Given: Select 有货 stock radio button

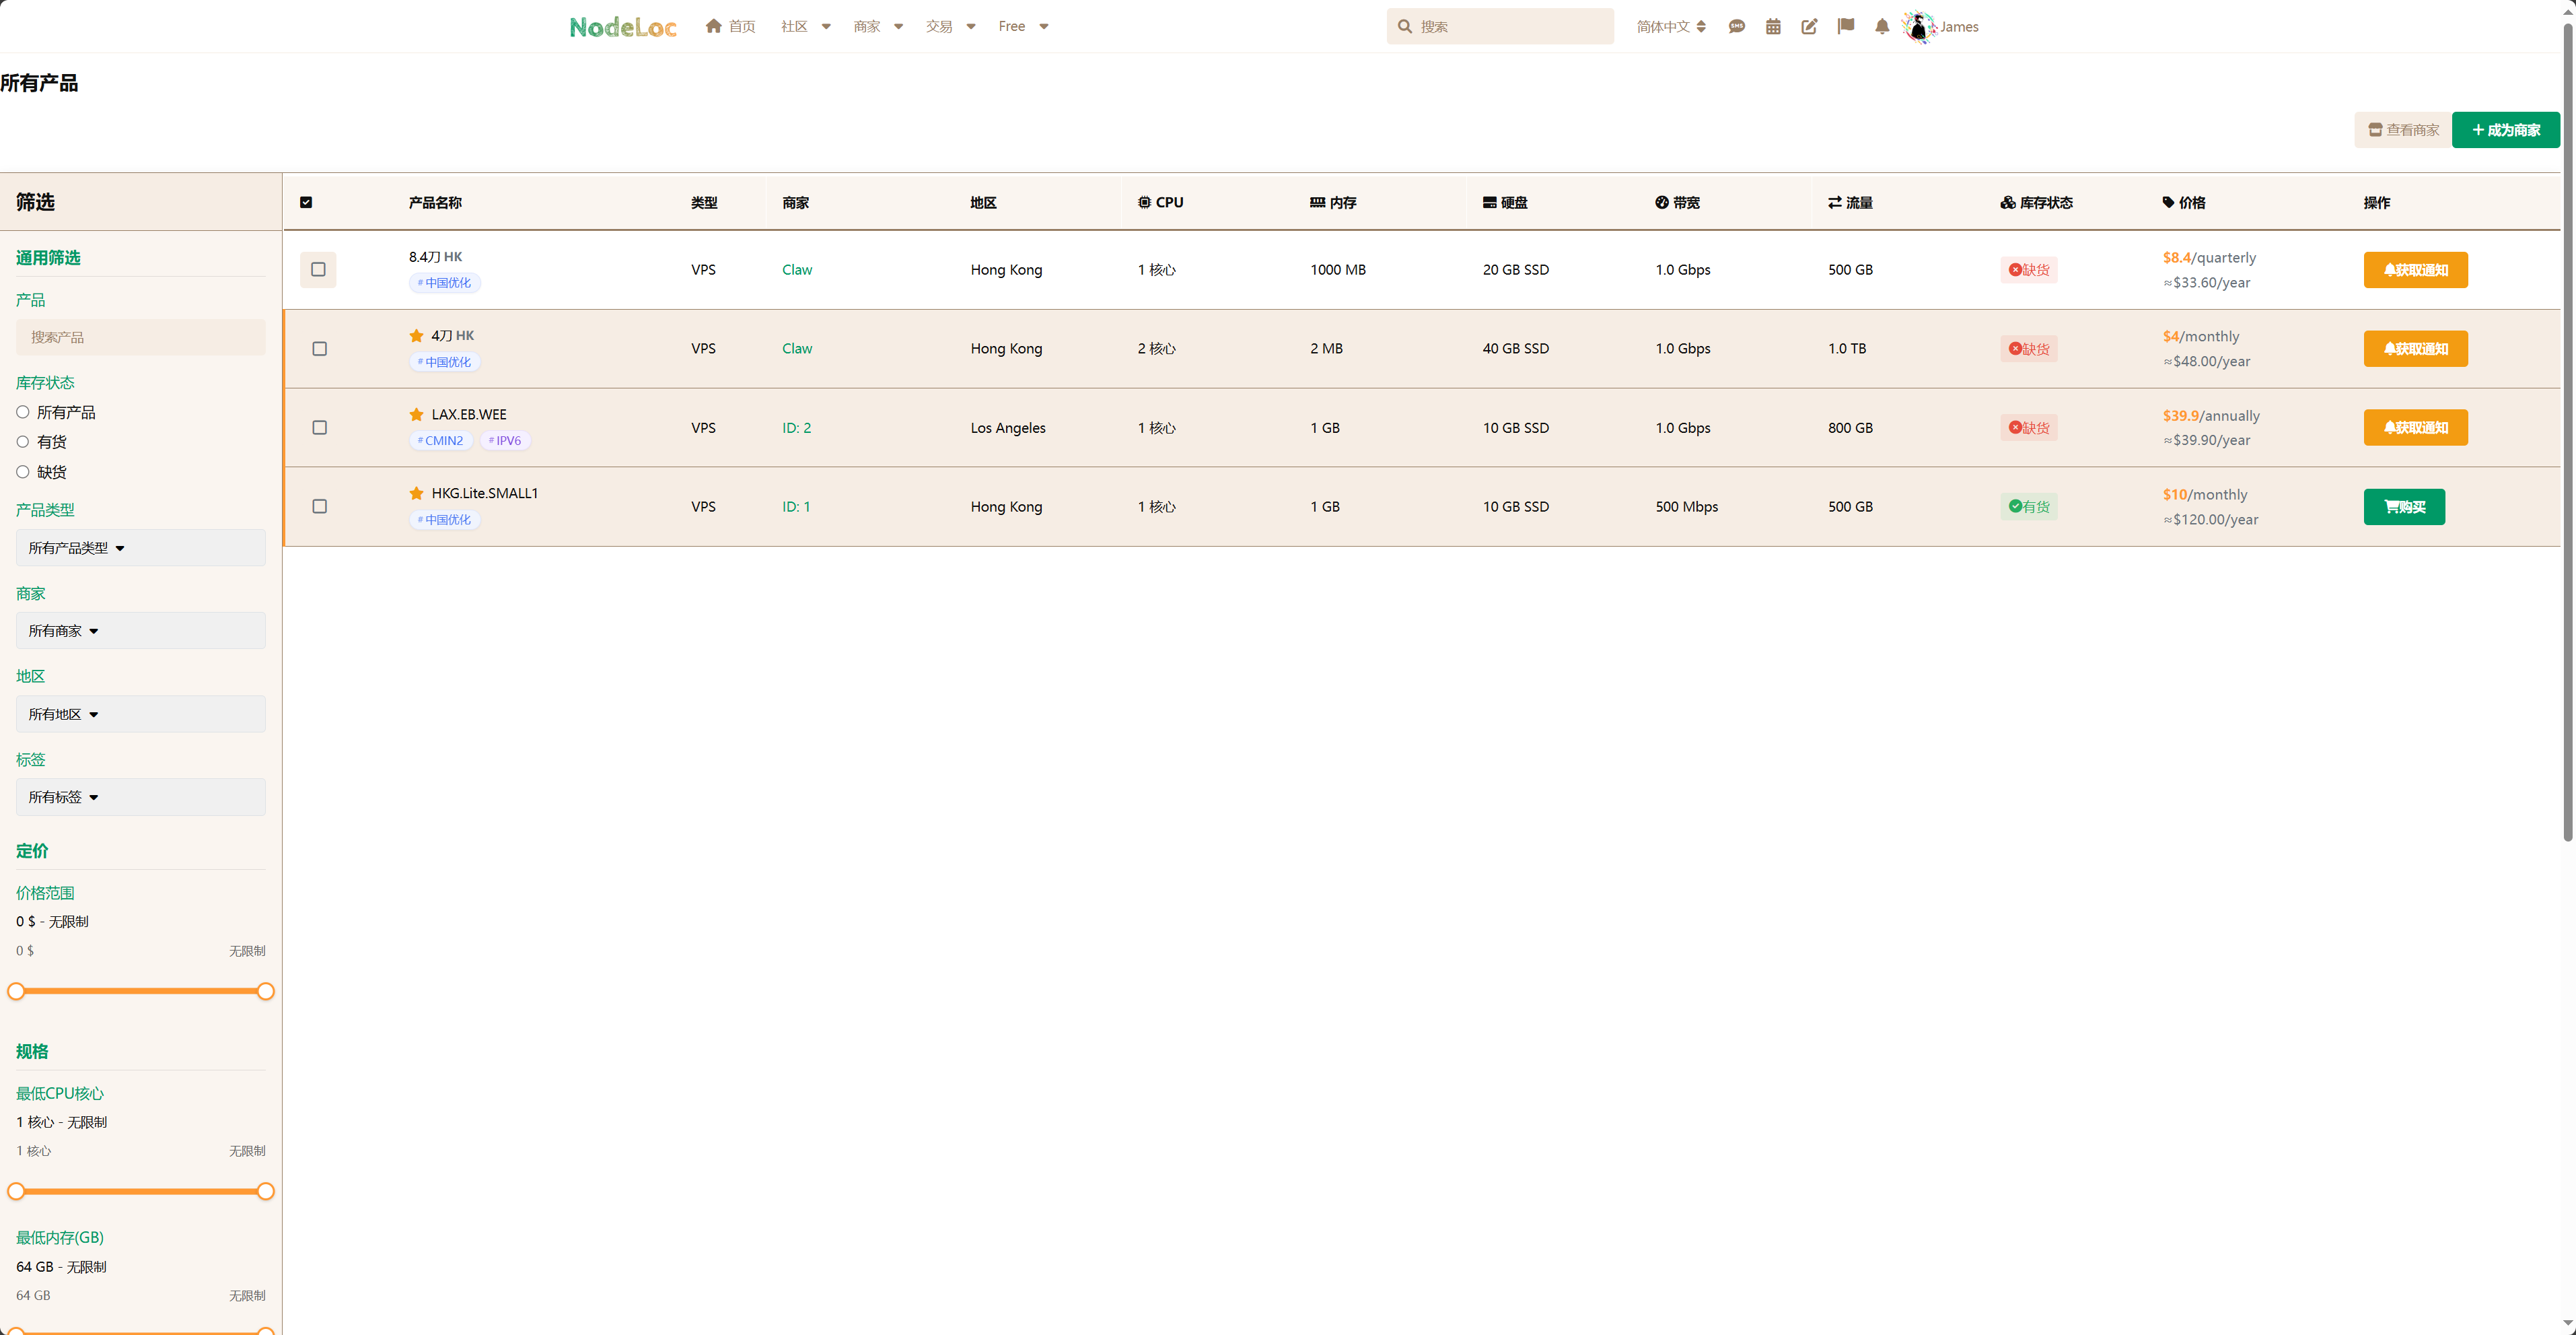Looking at the screenshot, I should click(22, 442).
